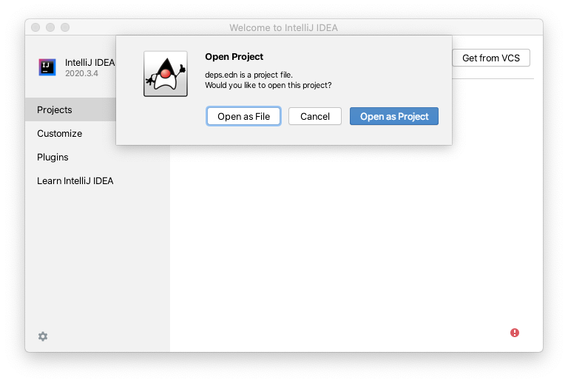Viewport: 568px width, 383px height.
Task: Go to Learn IntelliJ IDEA
Action: [x=75, y=180]
